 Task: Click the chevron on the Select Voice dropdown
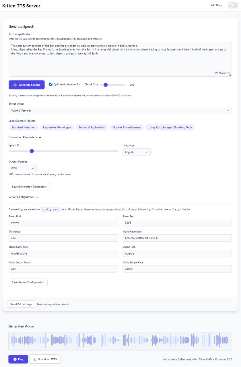click(x=228, y=110)
